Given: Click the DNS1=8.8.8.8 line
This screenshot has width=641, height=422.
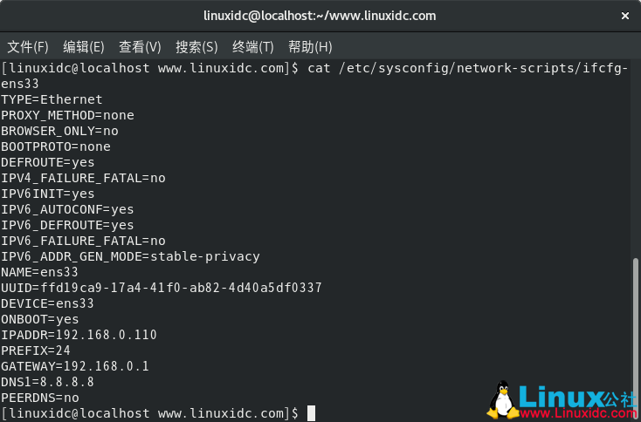Looking at the screenshot, I should [x=47, y=382].
